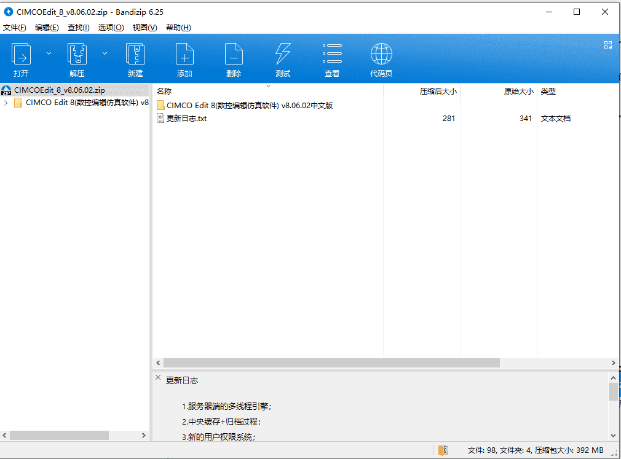The image size is (621, 459).
Task: Click the archive icon in status bar
Action: [x=443, y=450]
